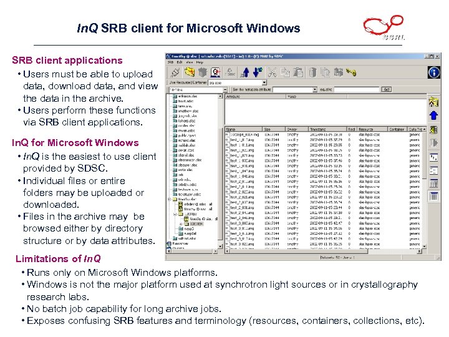Click the scissors cut icon
Image resolution: width=449 pixels, height=337 pixels.
pyautogui.click(x=272, y=72)
